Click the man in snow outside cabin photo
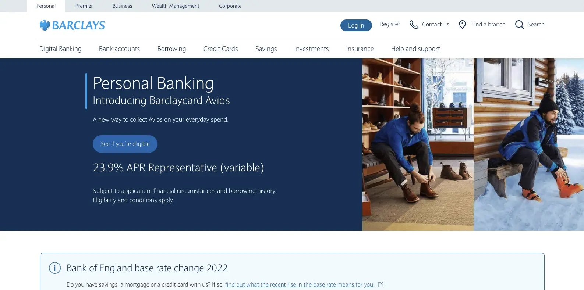The height and width of the screenshot is (290, 584). point(529,144)
